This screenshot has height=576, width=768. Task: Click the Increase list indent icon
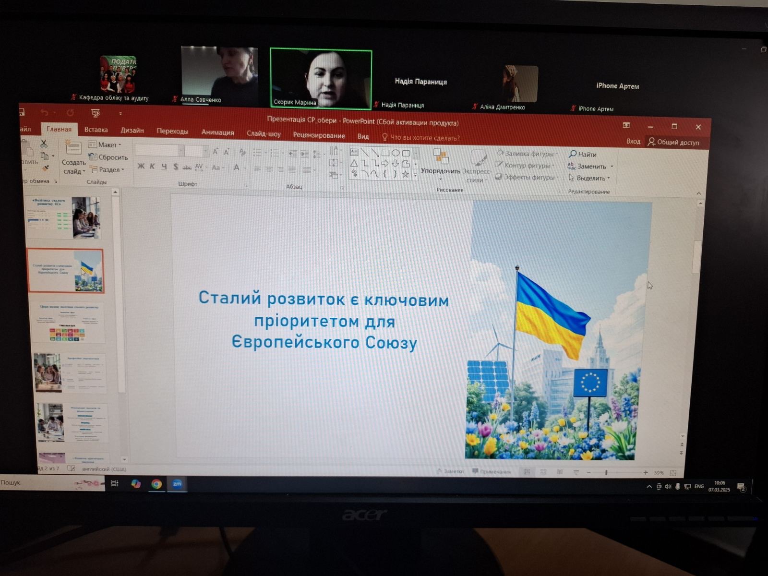coord(304,154)
